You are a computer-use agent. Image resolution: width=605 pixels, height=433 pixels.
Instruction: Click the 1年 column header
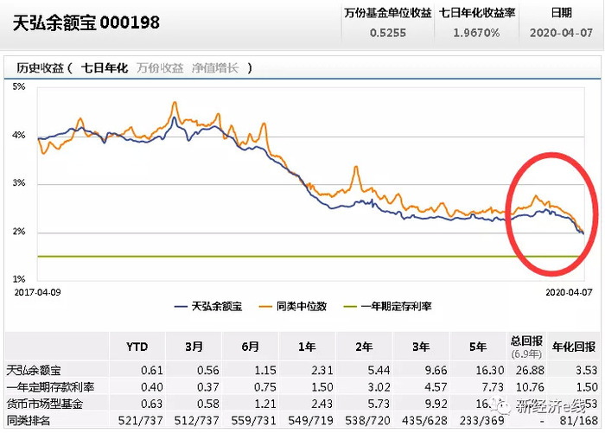pyautogui.click(x=307, y=347)
